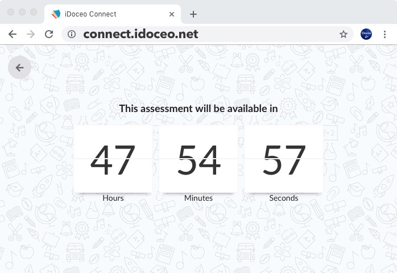Open the iDoceo profile avatar
This screenshot has width=397, height=273.
(366, 34)
